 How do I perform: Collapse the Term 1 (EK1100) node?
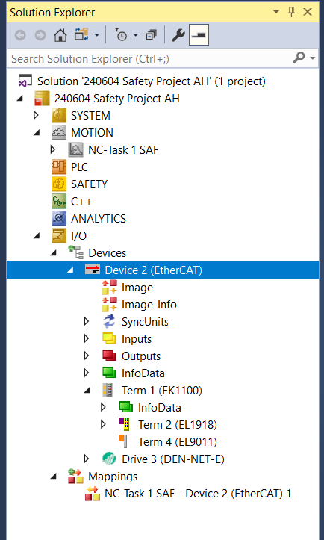click(87, 391)
